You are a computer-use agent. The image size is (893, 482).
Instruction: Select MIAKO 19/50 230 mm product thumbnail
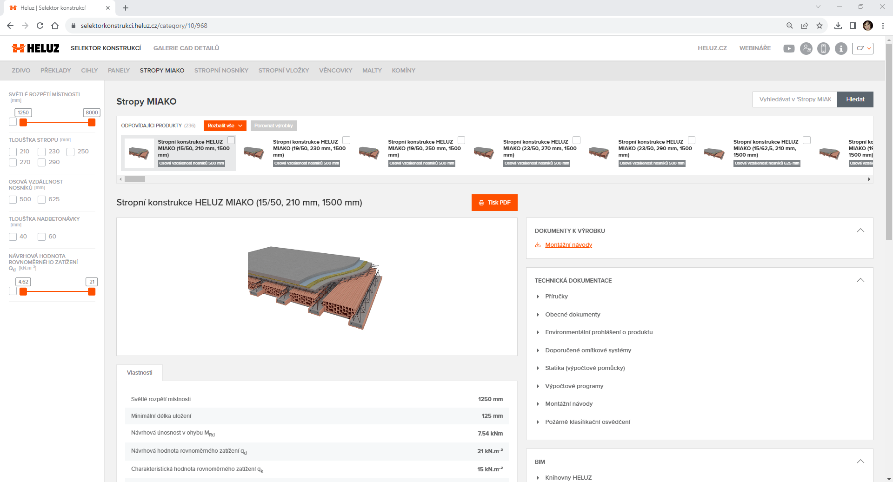tap(253, 152)
